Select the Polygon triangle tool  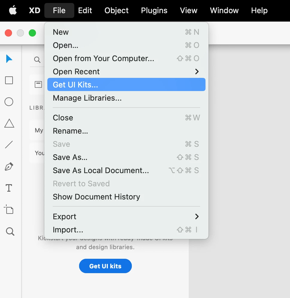(9, 123)
